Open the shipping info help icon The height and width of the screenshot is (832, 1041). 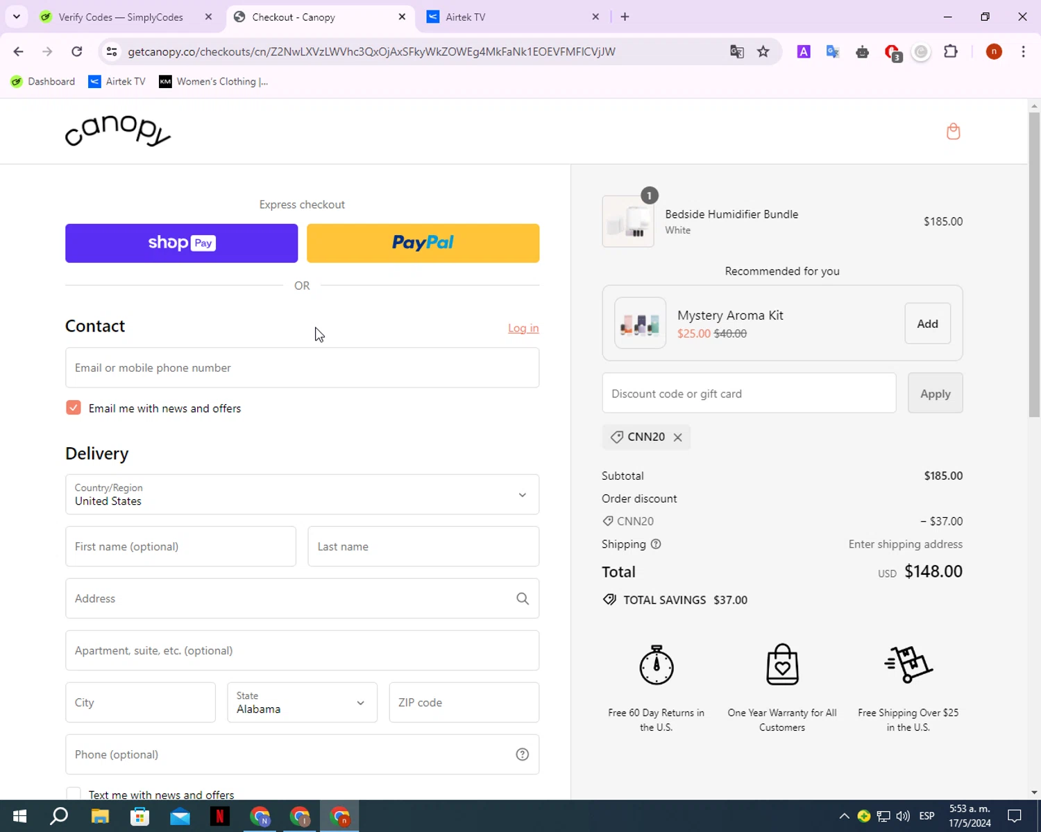click(656, 544)
